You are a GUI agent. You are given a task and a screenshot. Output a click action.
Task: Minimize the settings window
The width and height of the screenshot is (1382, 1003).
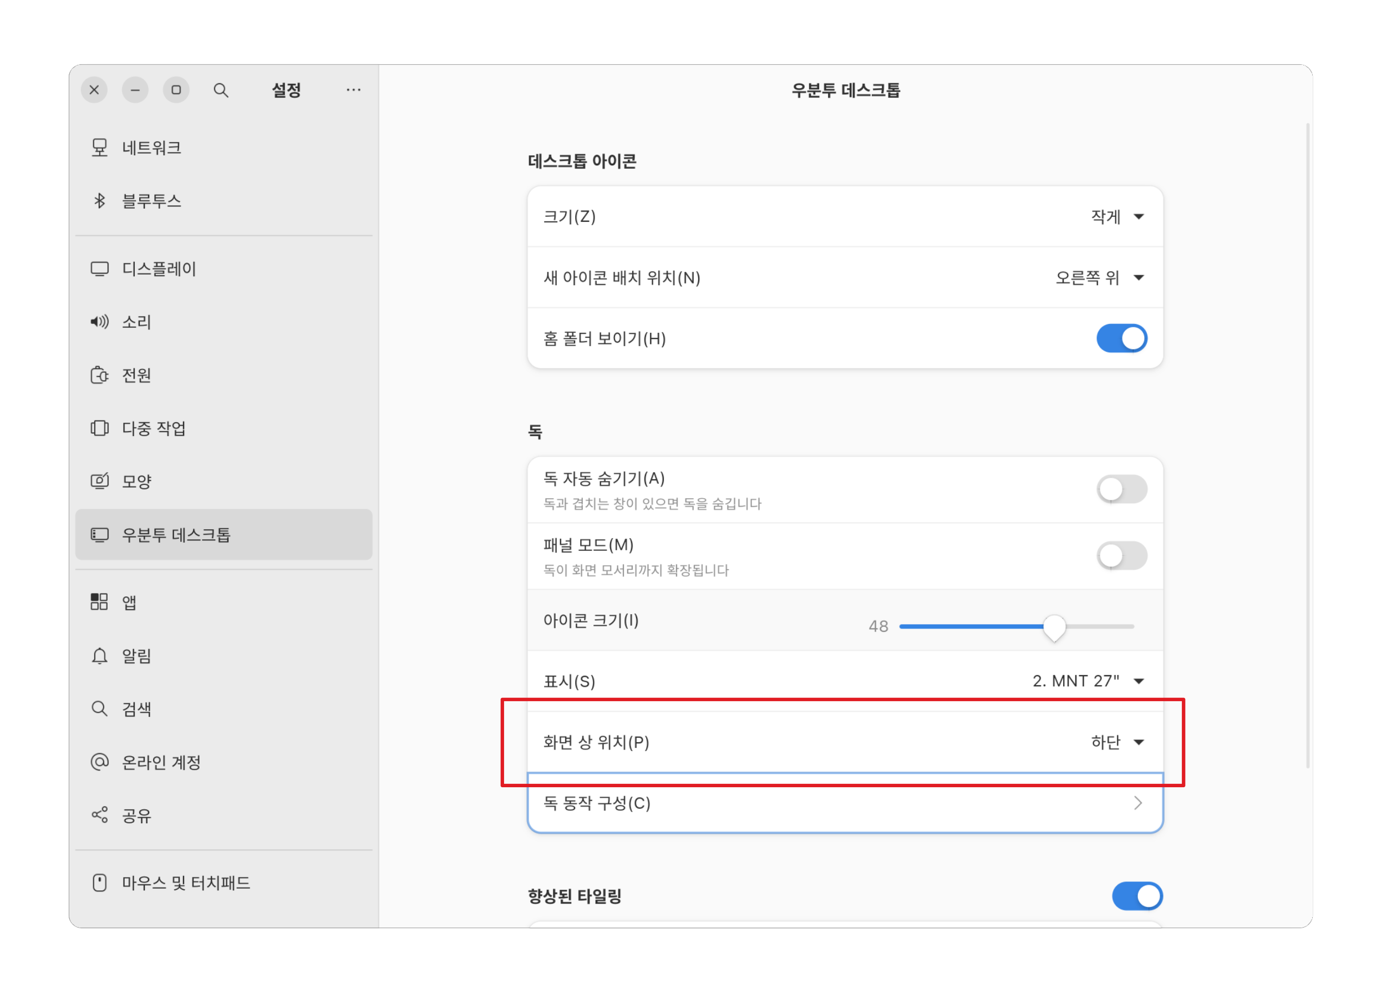click(x=135, y=90)
